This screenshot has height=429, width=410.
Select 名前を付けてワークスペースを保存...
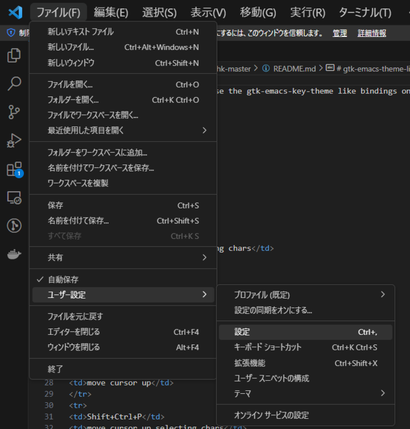[123, 167]
